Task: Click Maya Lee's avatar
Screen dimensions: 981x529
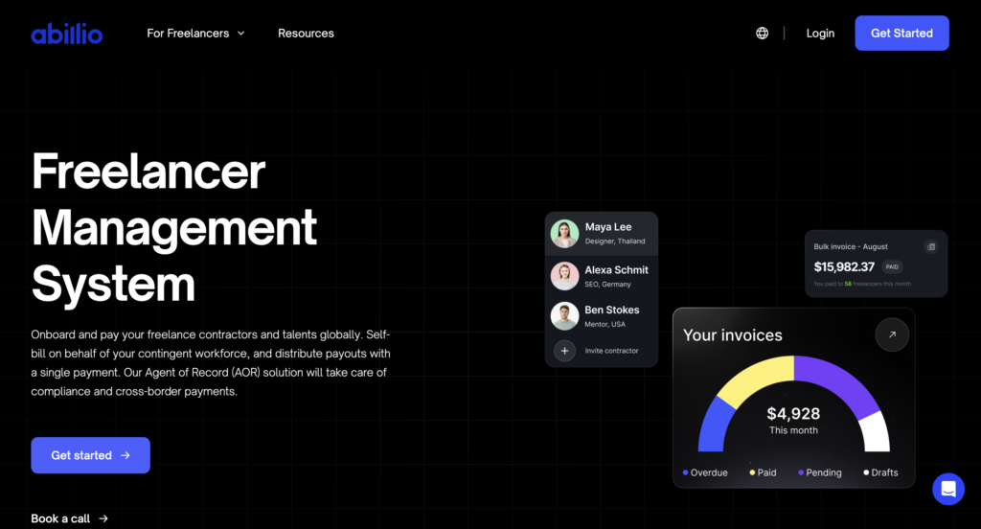Action: coord(564,234)
